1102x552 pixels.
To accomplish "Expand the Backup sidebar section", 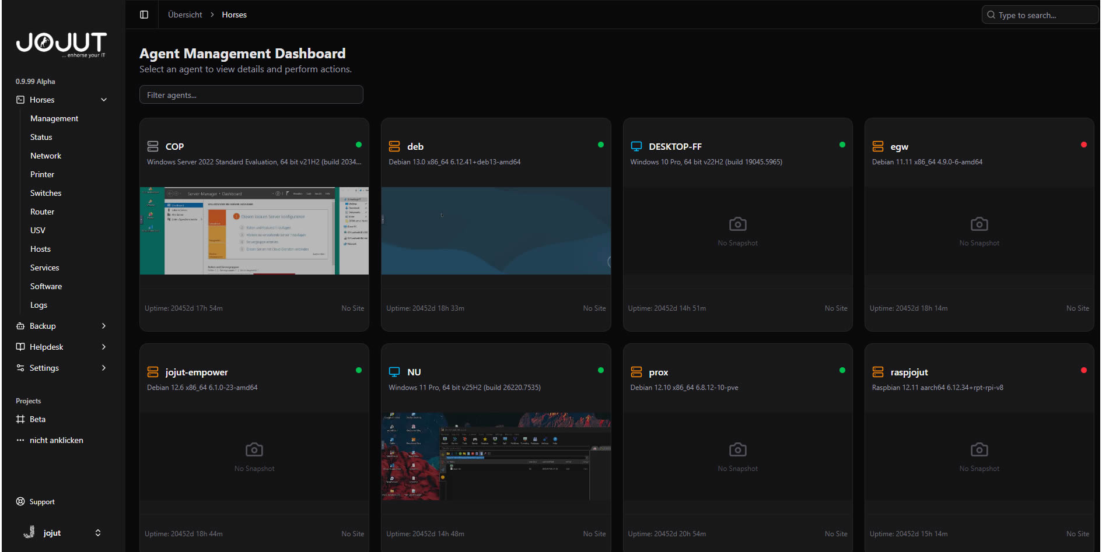I will tap(104, 326).
